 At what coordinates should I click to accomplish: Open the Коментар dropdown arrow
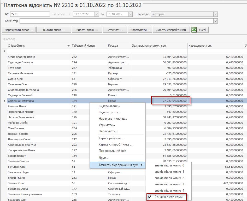coord(215,21)
